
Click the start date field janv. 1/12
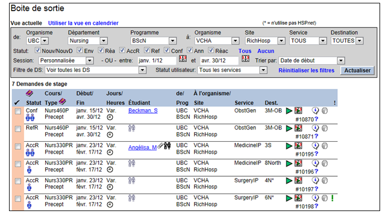click(x=157, y=60)
